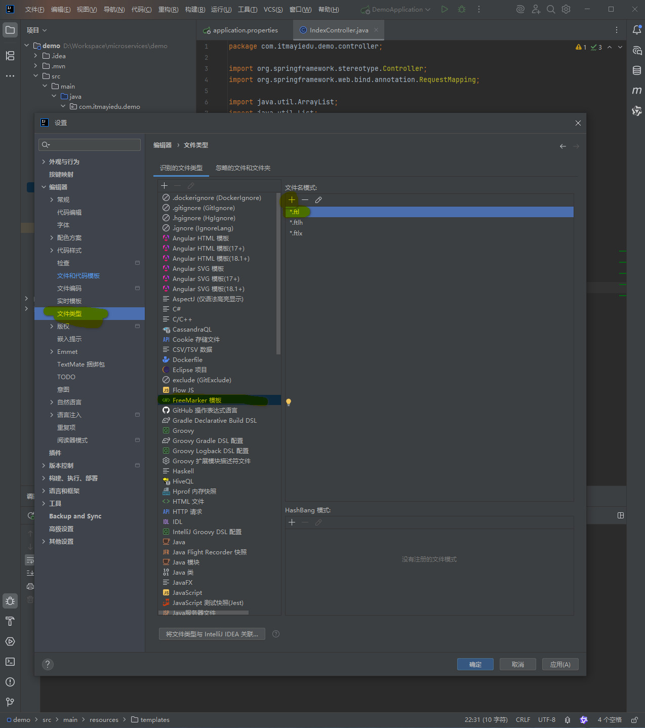Open the Maven tool window icon
This screenshot has height=728, width=645.
coord(637,91)
